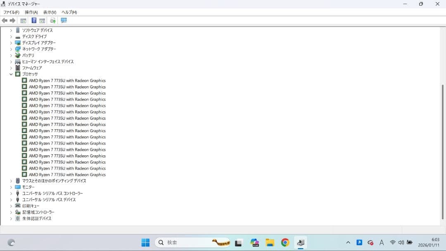Click the taskbar 検索 search box
Screen dimensions: 446x251
(182, 242)
